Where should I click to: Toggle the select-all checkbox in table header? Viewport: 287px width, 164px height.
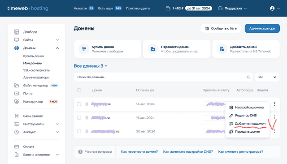point(79,90)
